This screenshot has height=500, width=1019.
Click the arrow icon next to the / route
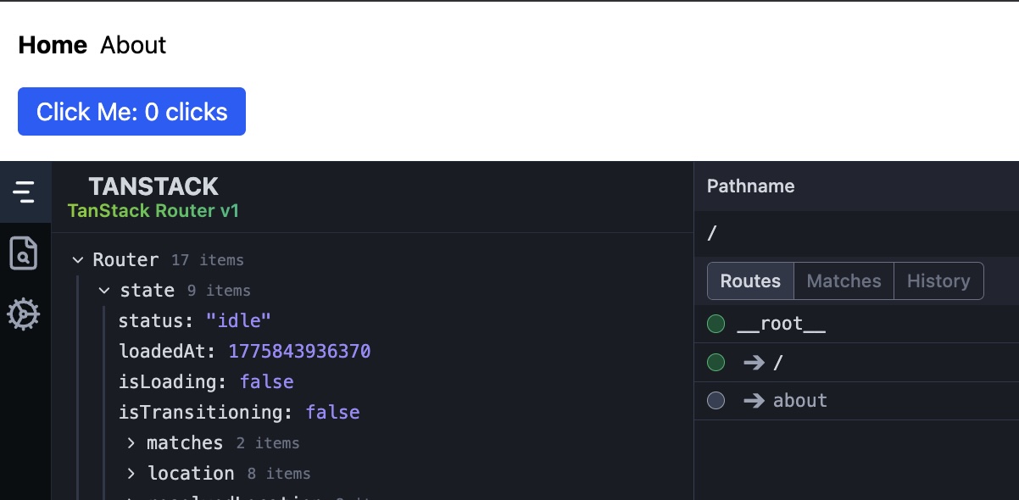coord(754,362)
